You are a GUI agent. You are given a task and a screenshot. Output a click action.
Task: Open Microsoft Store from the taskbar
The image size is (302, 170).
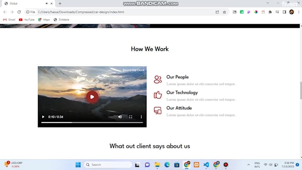point(177,165)
